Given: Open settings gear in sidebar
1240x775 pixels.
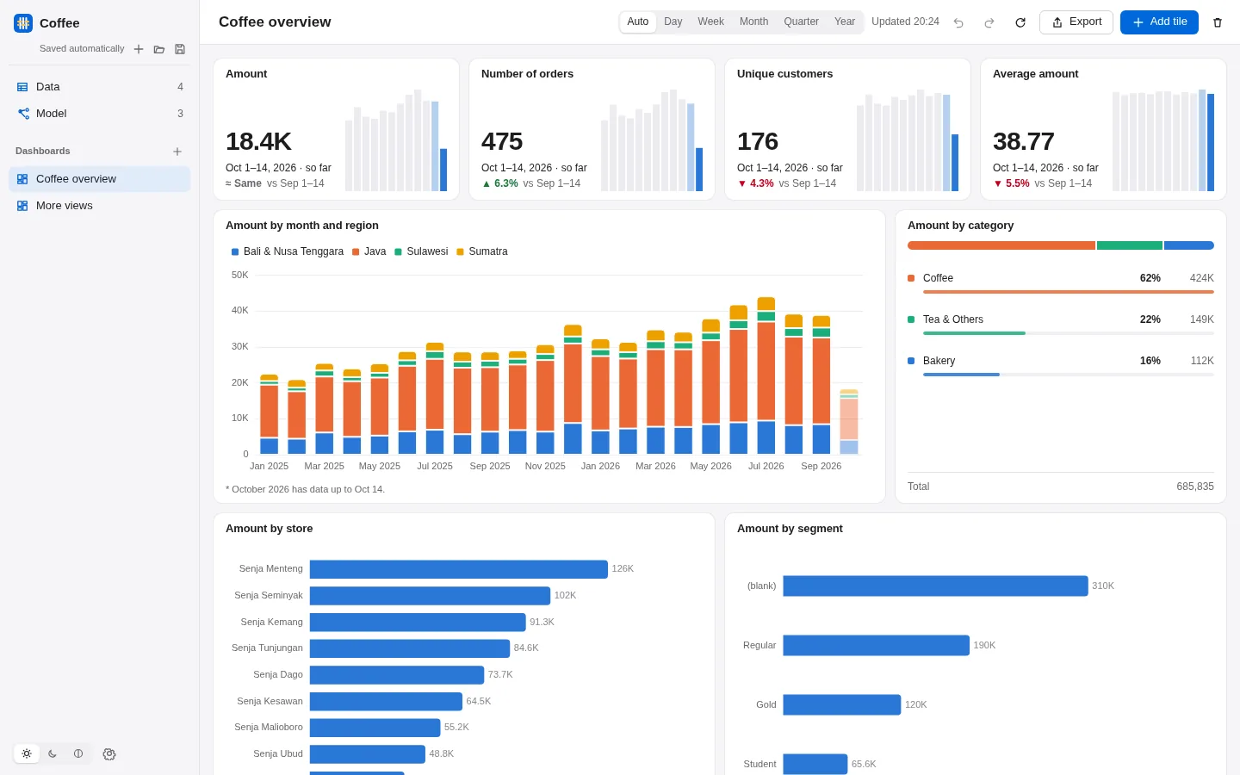Looking at the screenshot, I should tap(109, 753).
